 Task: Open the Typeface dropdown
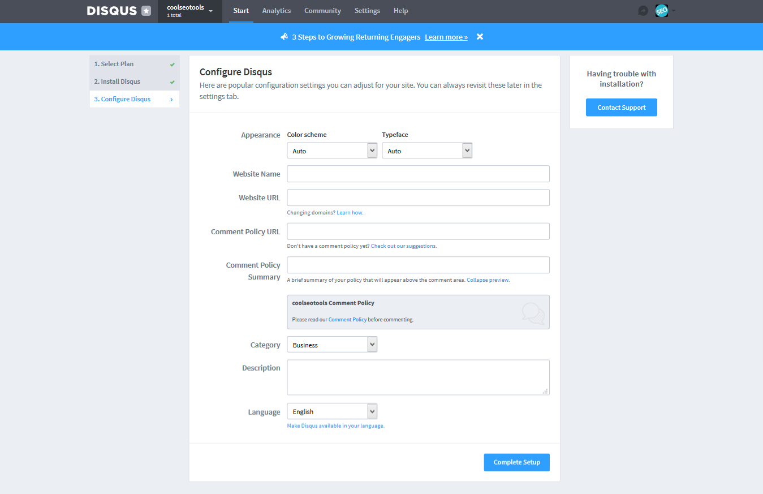coord(427,151)
